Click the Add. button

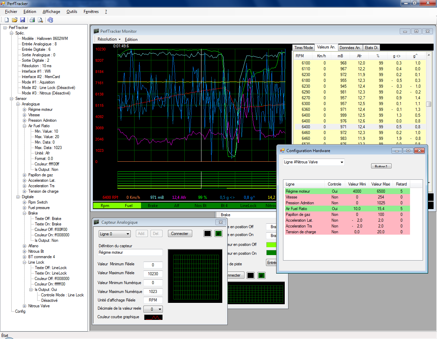(x=141, y=234)
